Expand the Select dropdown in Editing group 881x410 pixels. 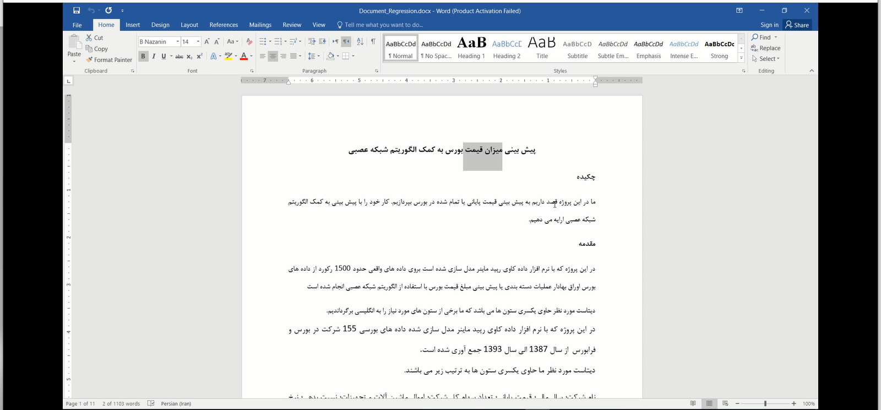click(x=767, y=59)
